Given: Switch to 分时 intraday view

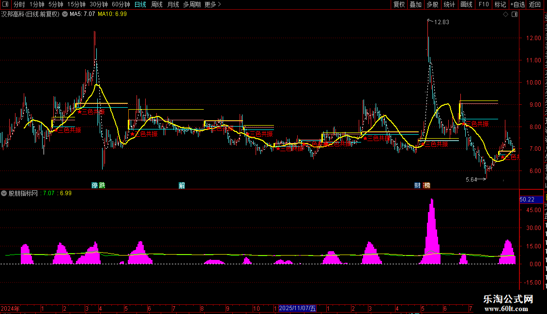Looking at the screenshot, I should tap(19, 4).
